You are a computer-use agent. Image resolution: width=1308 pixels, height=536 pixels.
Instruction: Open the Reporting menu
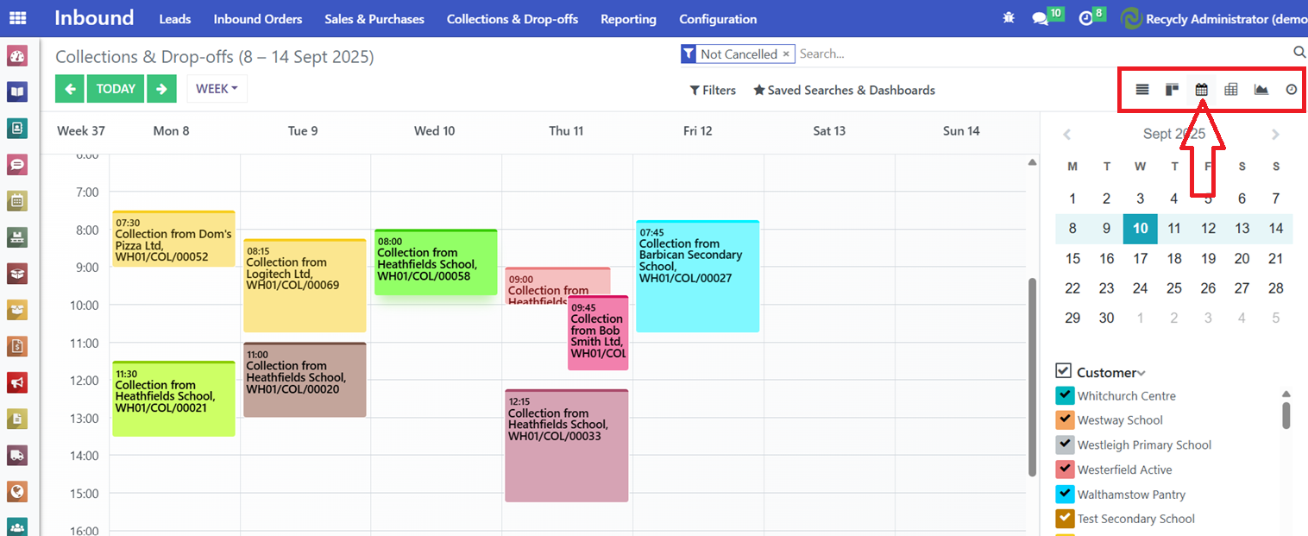(628, 19)
